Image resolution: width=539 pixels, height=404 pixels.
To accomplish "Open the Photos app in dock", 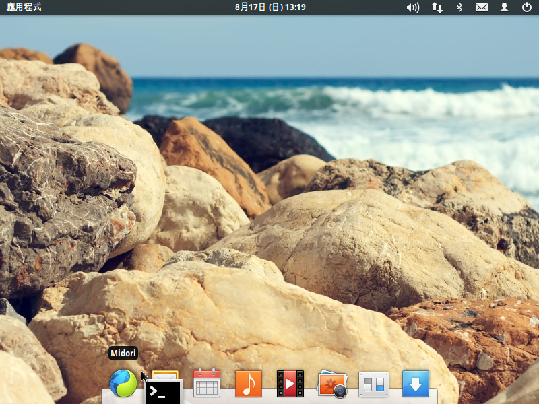I will (332, 384).
